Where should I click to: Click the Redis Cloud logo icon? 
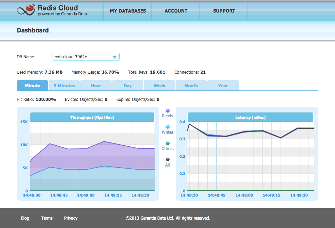26,10
